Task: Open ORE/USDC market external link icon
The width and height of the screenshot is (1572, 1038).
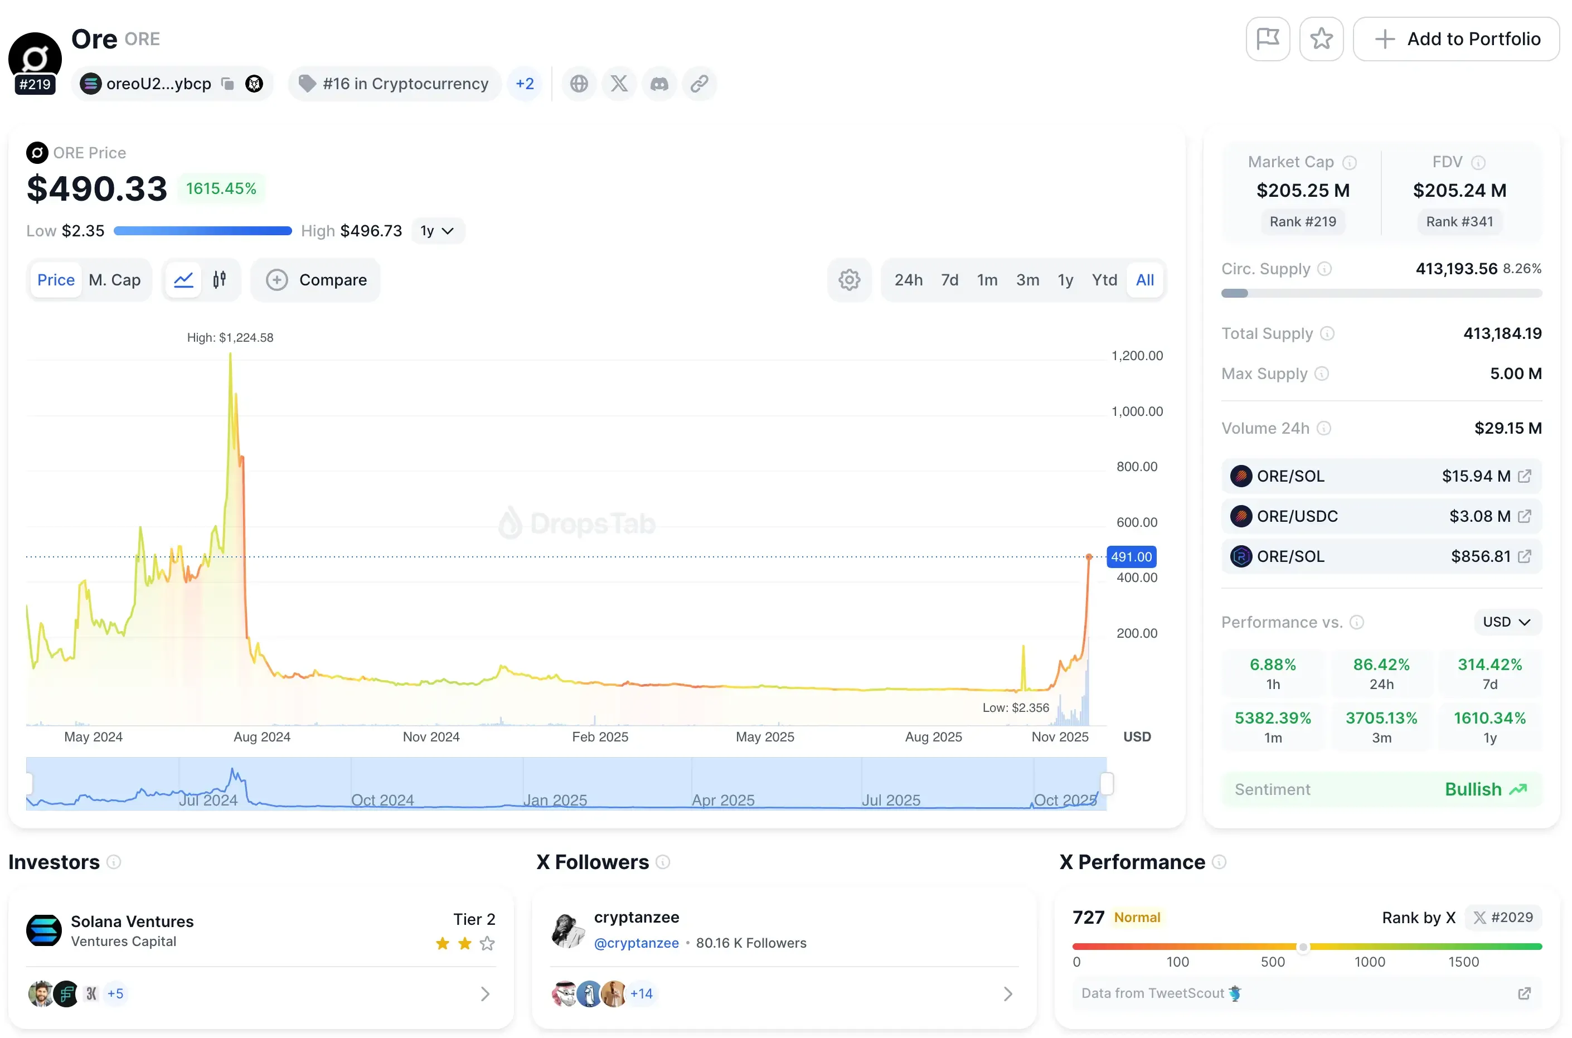Action: point(1524,516)
